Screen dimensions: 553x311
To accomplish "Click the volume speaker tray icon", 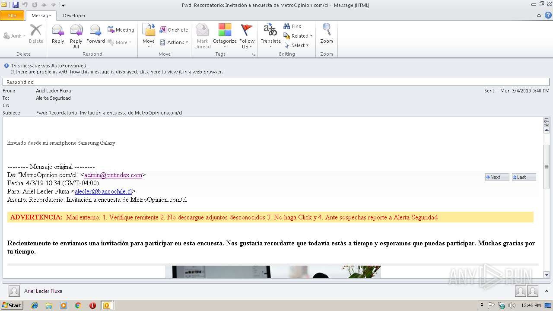I will coord(512,305).
